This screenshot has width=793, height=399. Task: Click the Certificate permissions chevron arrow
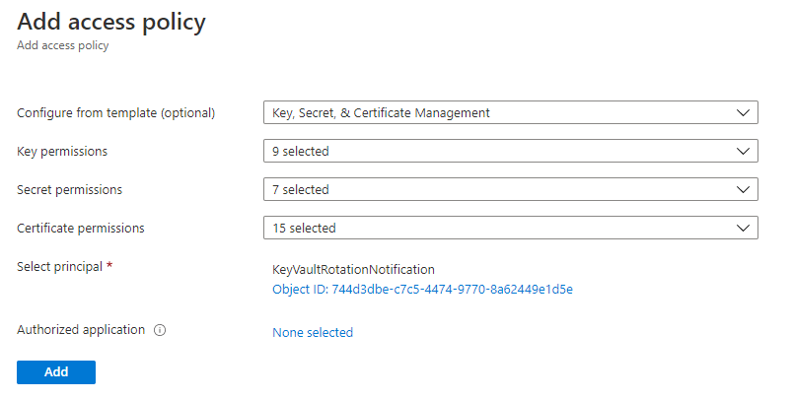pyautogui.click(x=743, y=228)
